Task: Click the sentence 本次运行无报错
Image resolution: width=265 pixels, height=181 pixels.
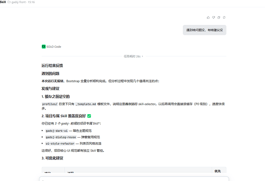Action: coord(52,81)
